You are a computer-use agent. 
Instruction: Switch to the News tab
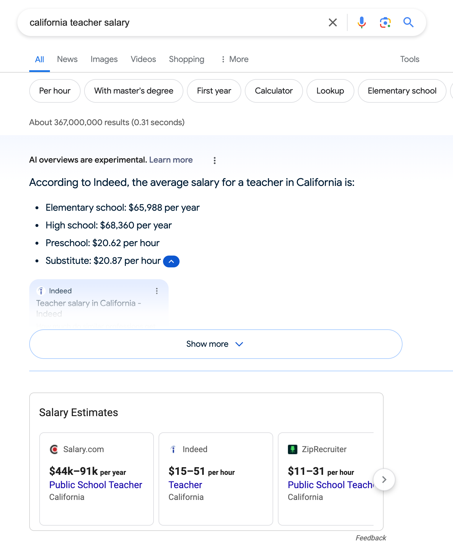point(67,59)
